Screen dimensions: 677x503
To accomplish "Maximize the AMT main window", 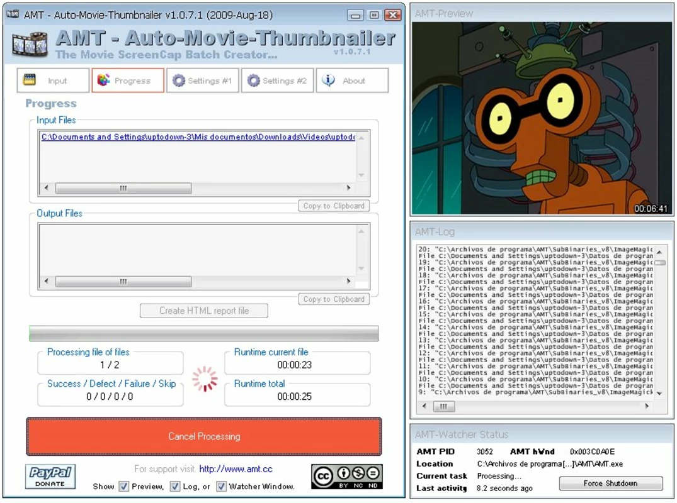I will coord(374,15).
